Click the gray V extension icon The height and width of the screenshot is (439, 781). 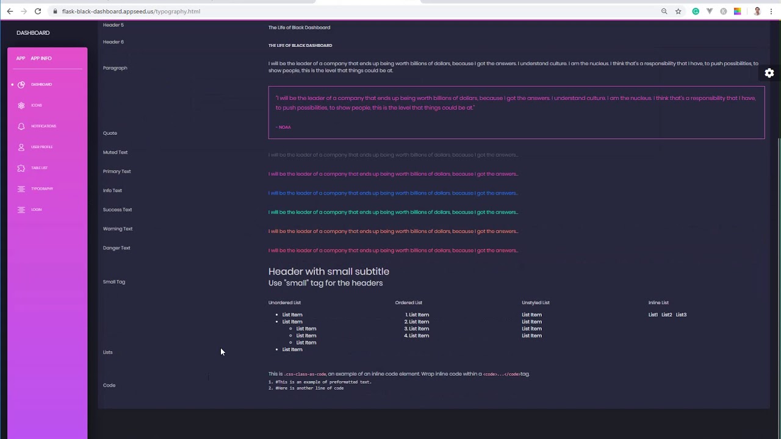coord(710,11)
